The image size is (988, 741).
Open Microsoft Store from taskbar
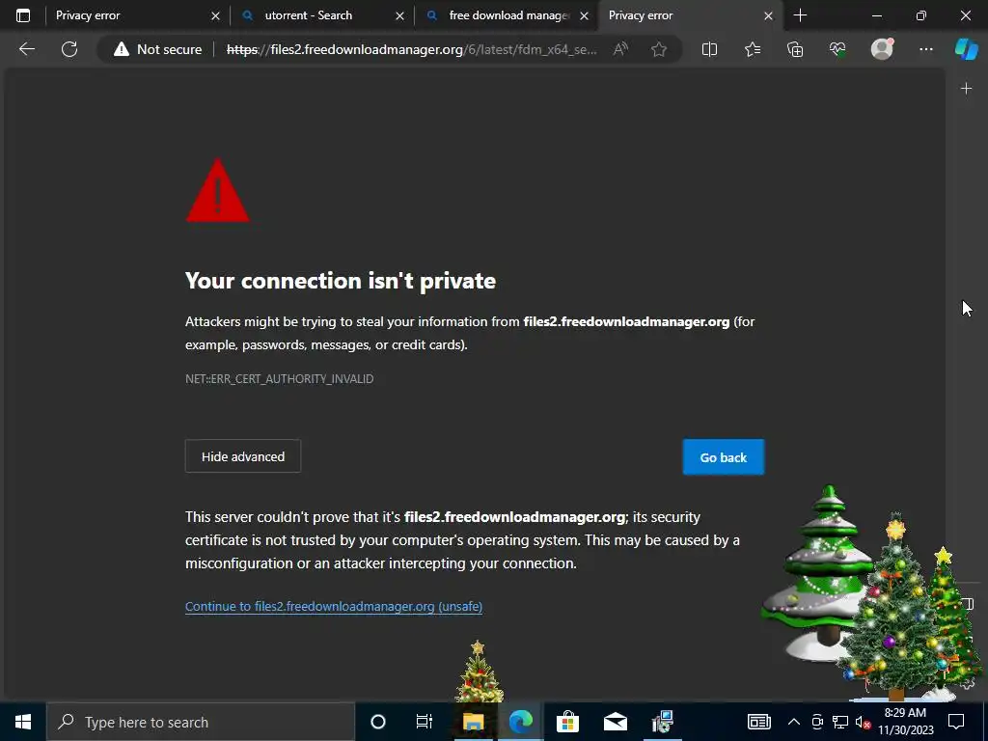coord(567,722)
